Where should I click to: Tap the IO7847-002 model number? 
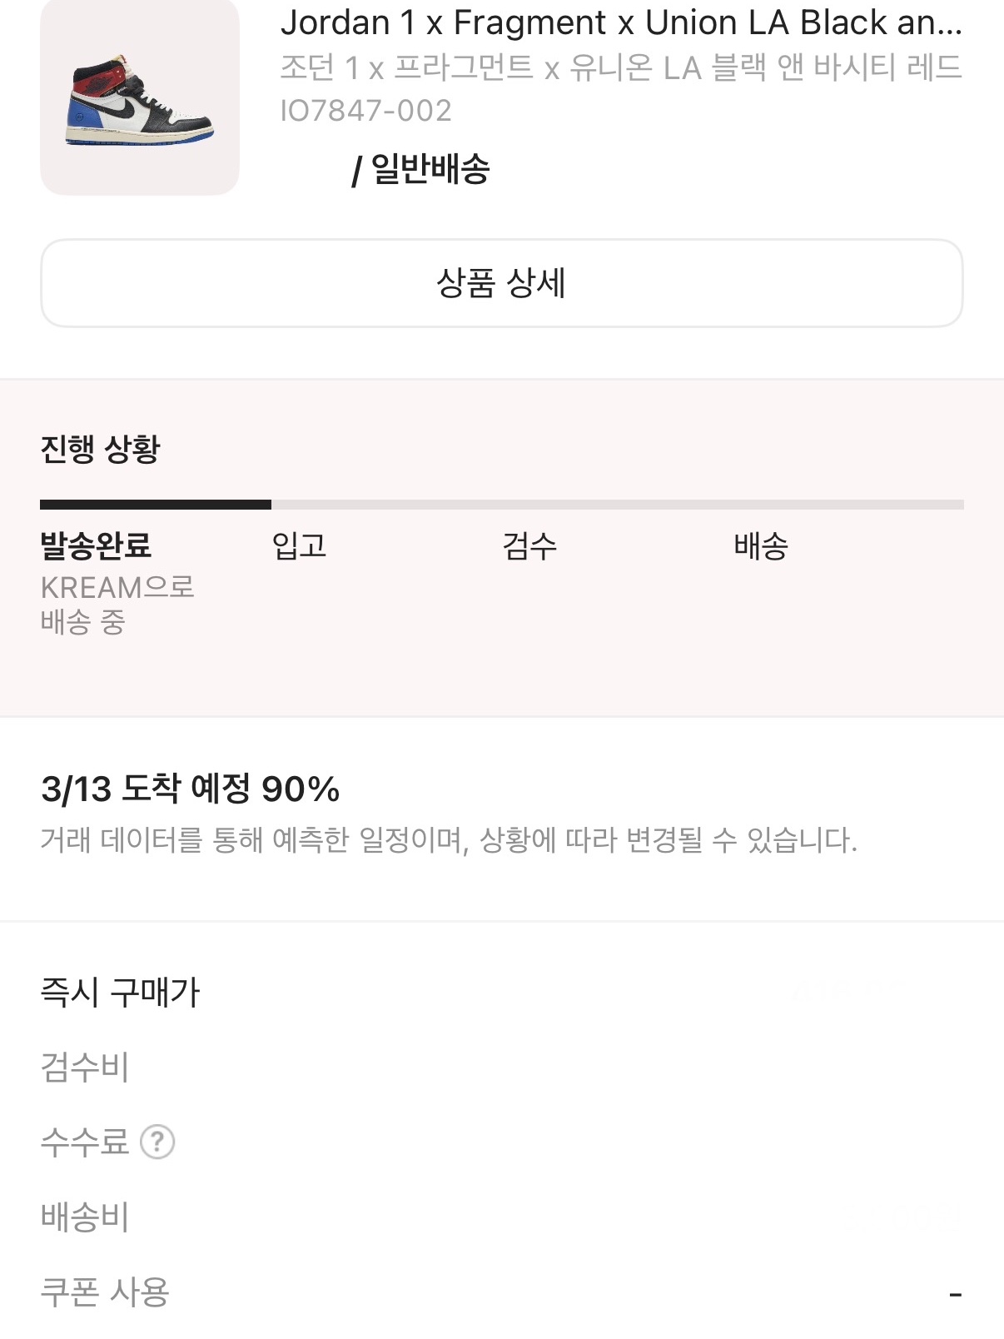pos(366,111)
